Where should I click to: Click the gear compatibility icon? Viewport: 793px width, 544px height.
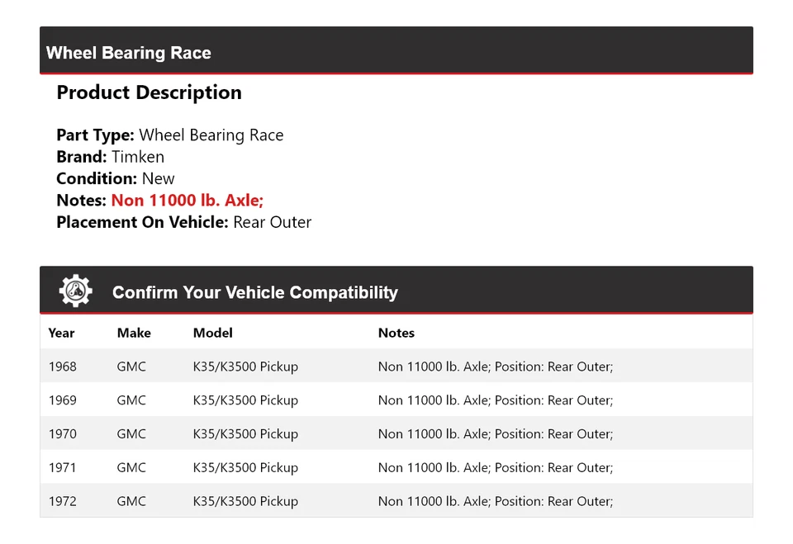coord(75,291)
